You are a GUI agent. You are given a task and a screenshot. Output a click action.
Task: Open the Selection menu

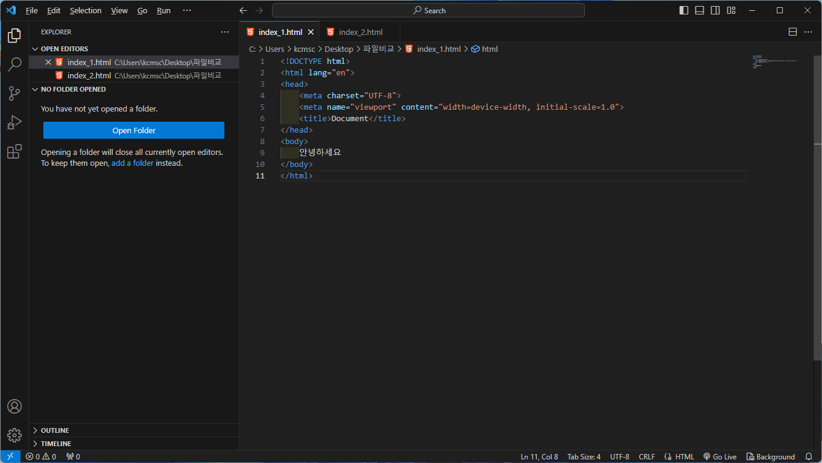86,10
